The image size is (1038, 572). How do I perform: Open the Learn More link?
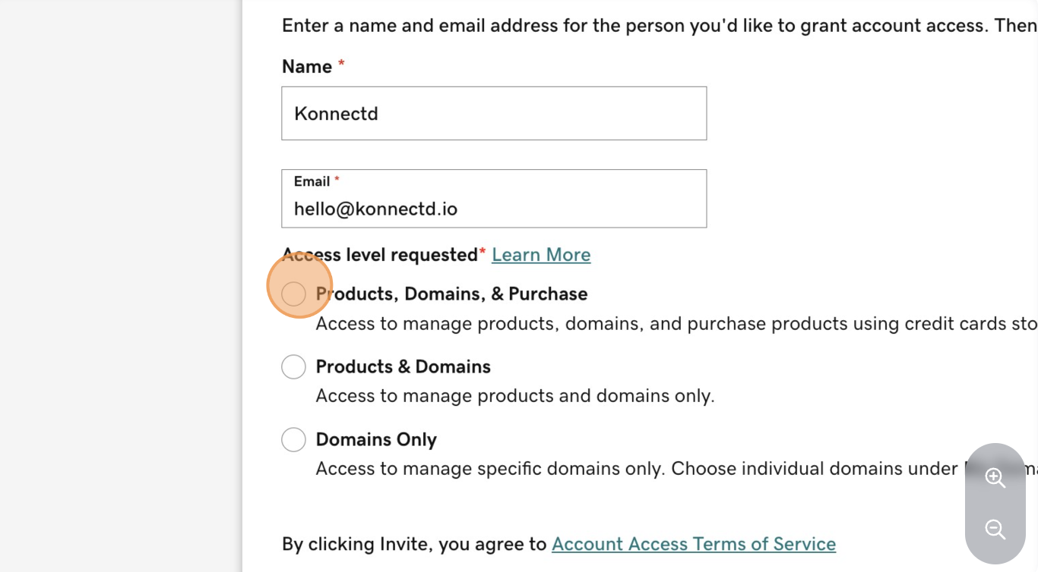coord(541,255)
